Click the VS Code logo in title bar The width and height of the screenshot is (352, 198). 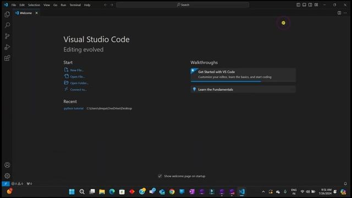click(x=6, y=5)
